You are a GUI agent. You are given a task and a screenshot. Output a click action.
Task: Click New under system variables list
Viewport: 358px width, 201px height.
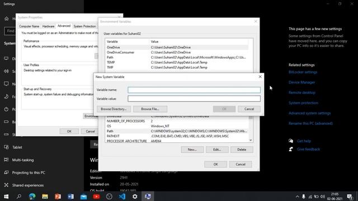point(192,150)
